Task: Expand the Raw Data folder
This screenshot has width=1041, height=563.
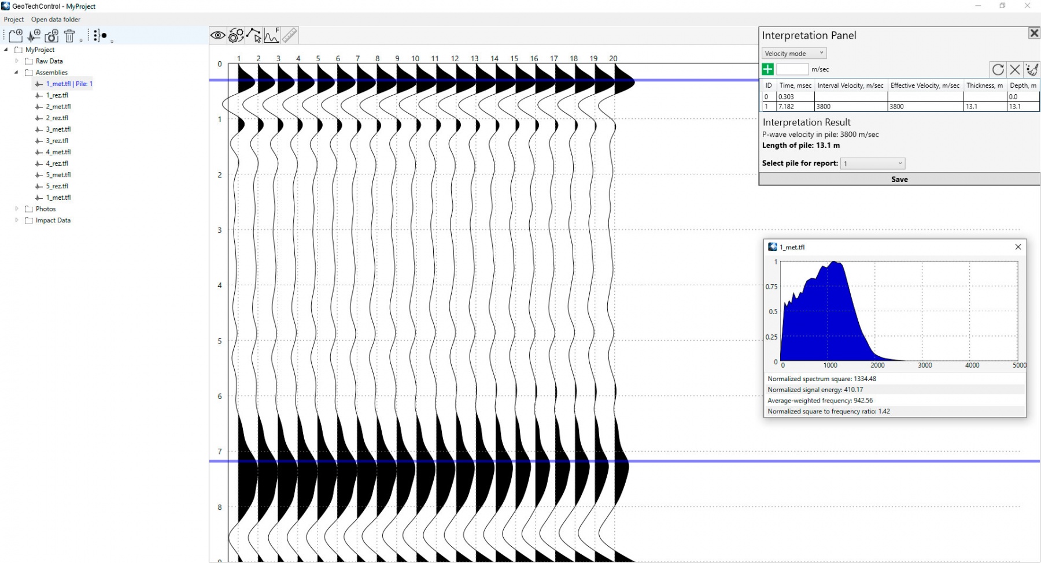Action: (x=17, y=61)
